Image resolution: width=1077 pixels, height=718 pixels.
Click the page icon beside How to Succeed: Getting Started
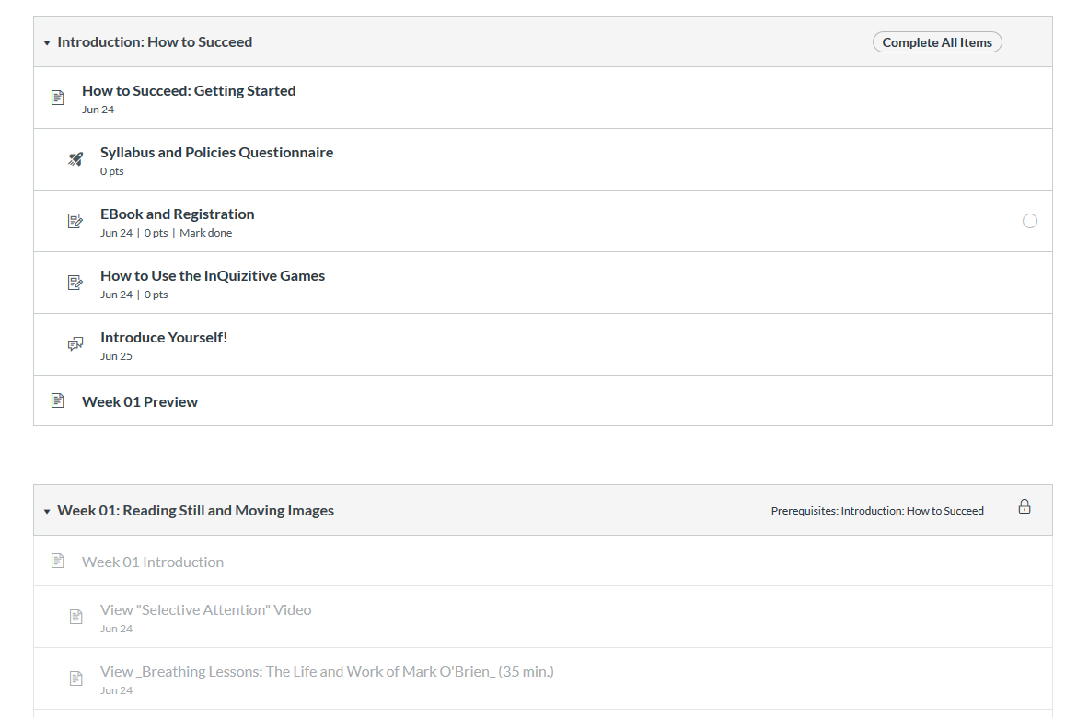58,98
